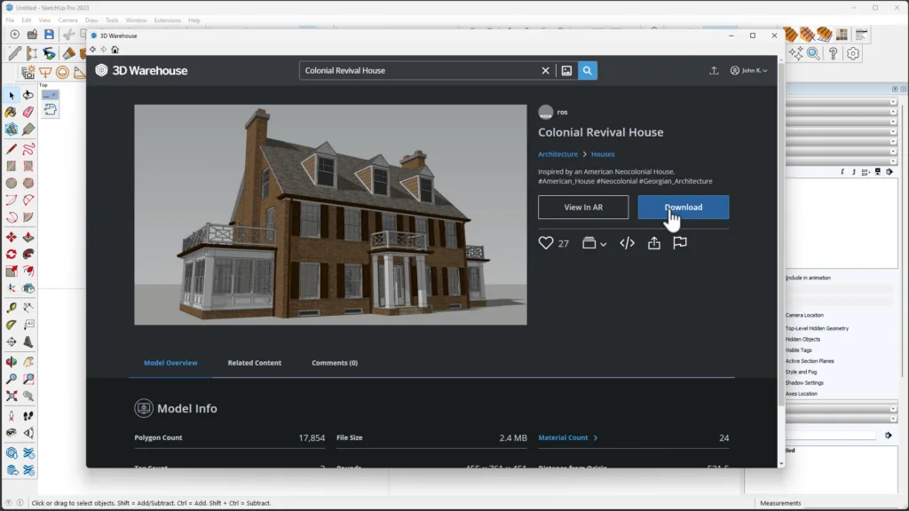The height and width of the screenshot is (511, 909).
Task: Click the upload icon in 3D Warehouse header
Action: click(714, 70)
